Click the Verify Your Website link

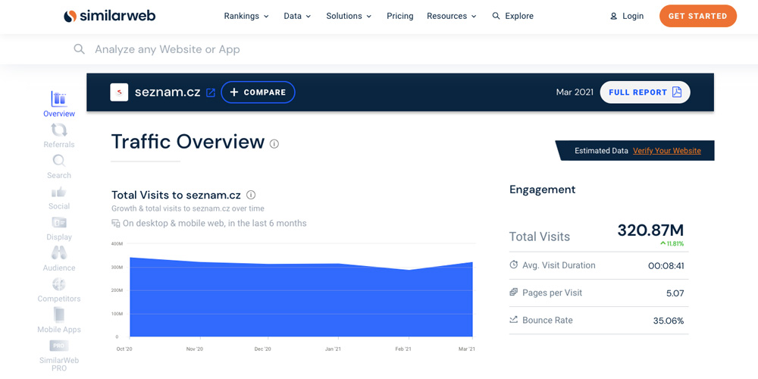(x=666, y=151)
